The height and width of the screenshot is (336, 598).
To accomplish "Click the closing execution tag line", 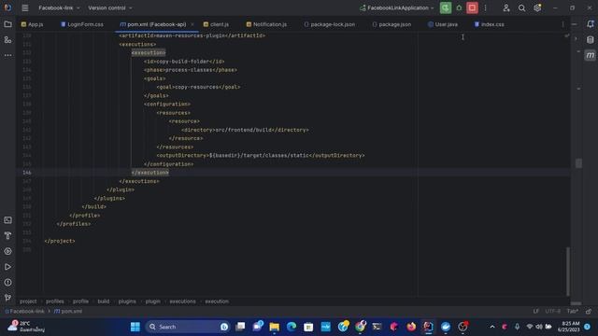I will click(x=149, y=173).
